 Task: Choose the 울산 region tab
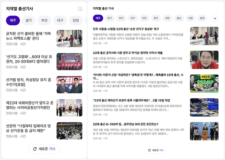point(179,18)
